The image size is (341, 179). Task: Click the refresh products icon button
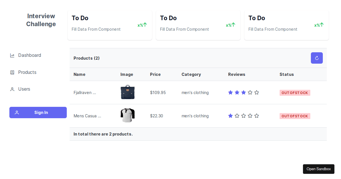coord(317,58)
